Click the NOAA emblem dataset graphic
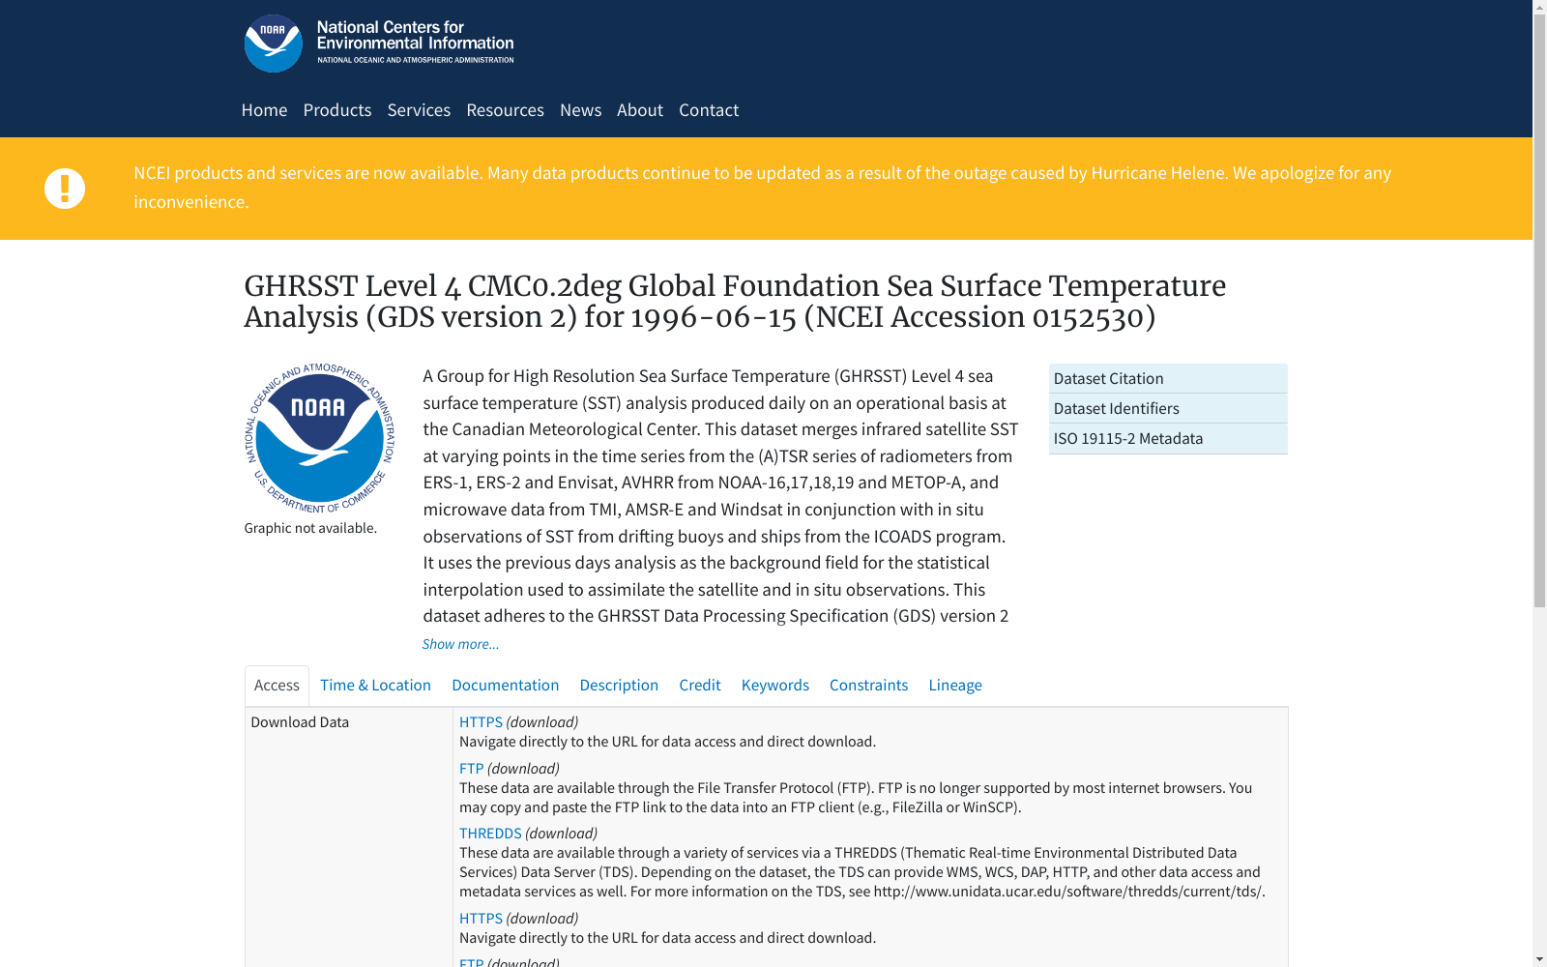 click(320, 439)
